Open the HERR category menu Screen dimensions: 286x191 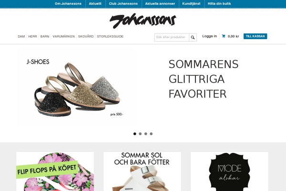(x=32, y=36)
